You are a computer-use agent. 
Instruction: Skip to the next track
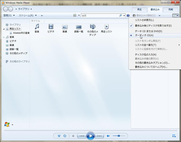(99, 136)
